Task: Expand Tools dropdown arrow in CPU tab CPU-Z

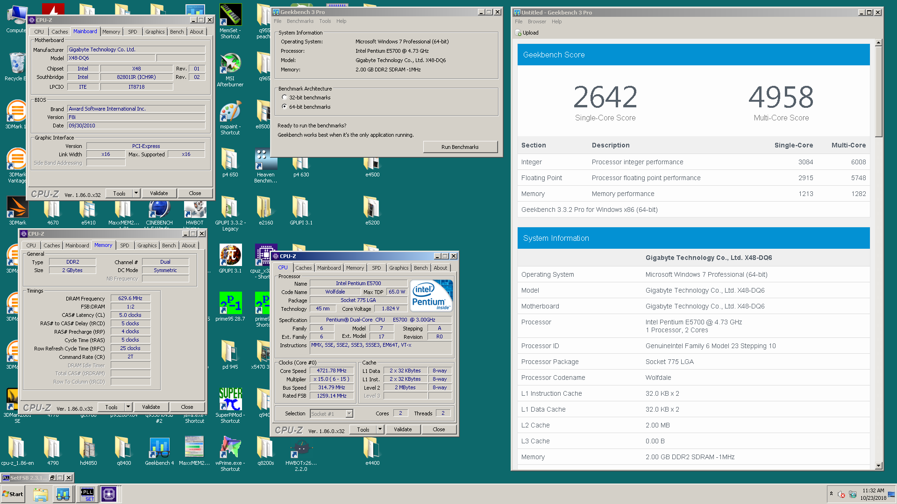Action: tap(380, 429)
